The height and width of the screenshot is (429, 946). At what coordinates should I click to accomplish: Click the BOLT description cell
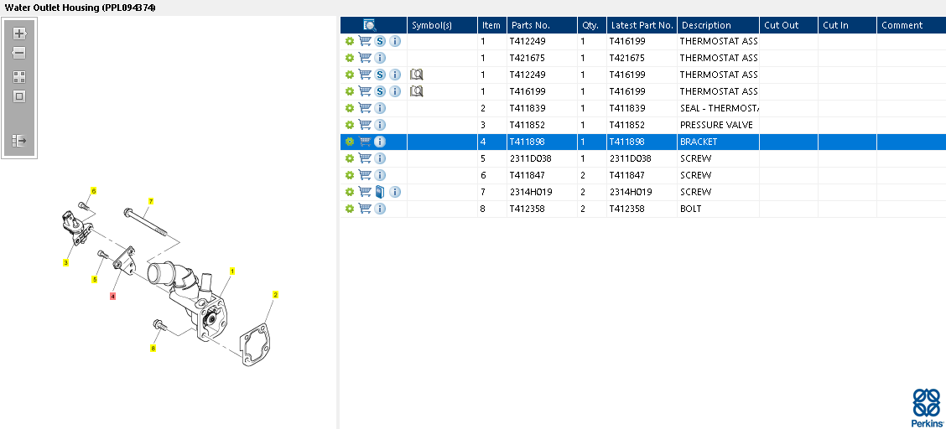coord(718,209)
